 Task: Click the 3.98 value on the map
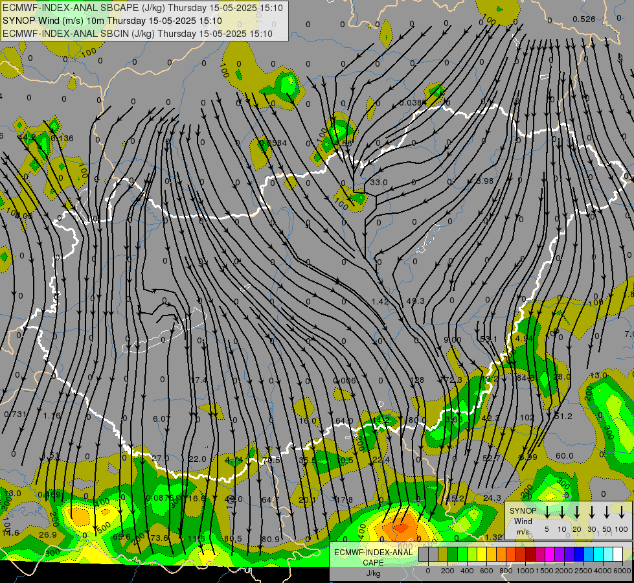click(485, 181)
